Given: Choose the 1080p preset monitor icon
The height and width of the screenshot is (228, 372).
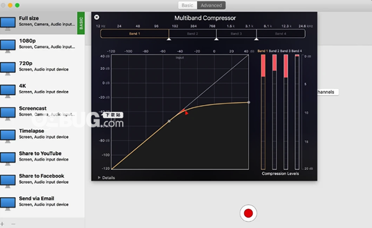Looking at the screenshot, I should pos(7,46).
